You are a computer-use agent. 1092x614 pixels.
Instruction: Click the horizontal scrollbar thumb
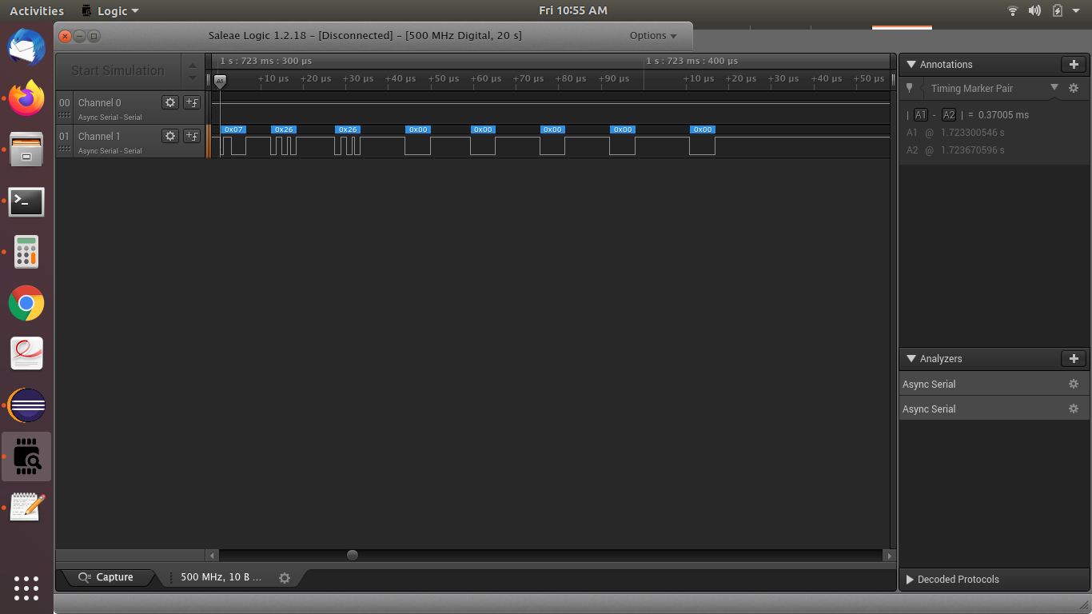[x=353, y=555]
